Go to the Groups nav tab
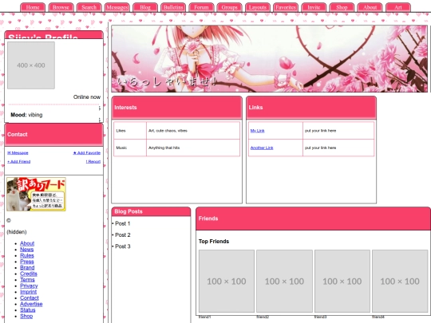The image size is (431, 323). 230,7
